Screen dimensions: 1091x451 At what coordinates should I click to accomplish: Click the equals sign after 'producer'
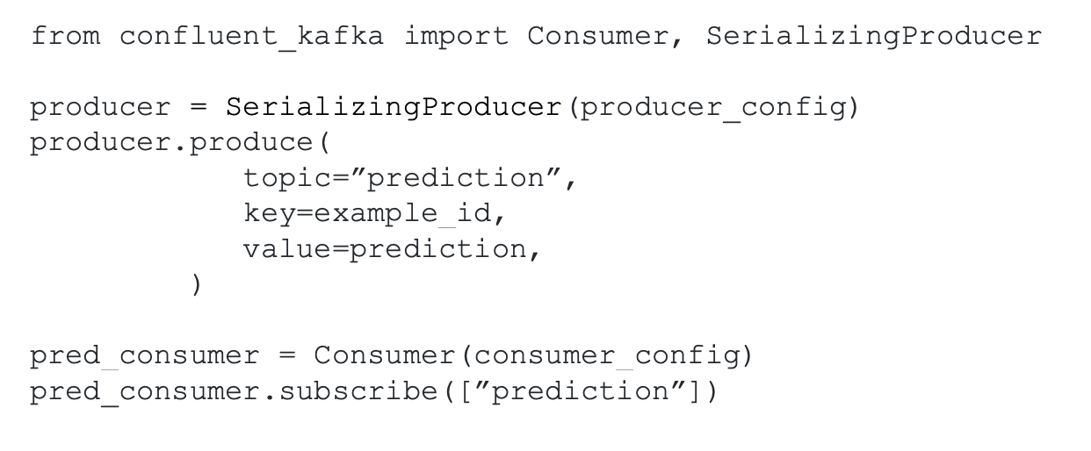(198, 108)
